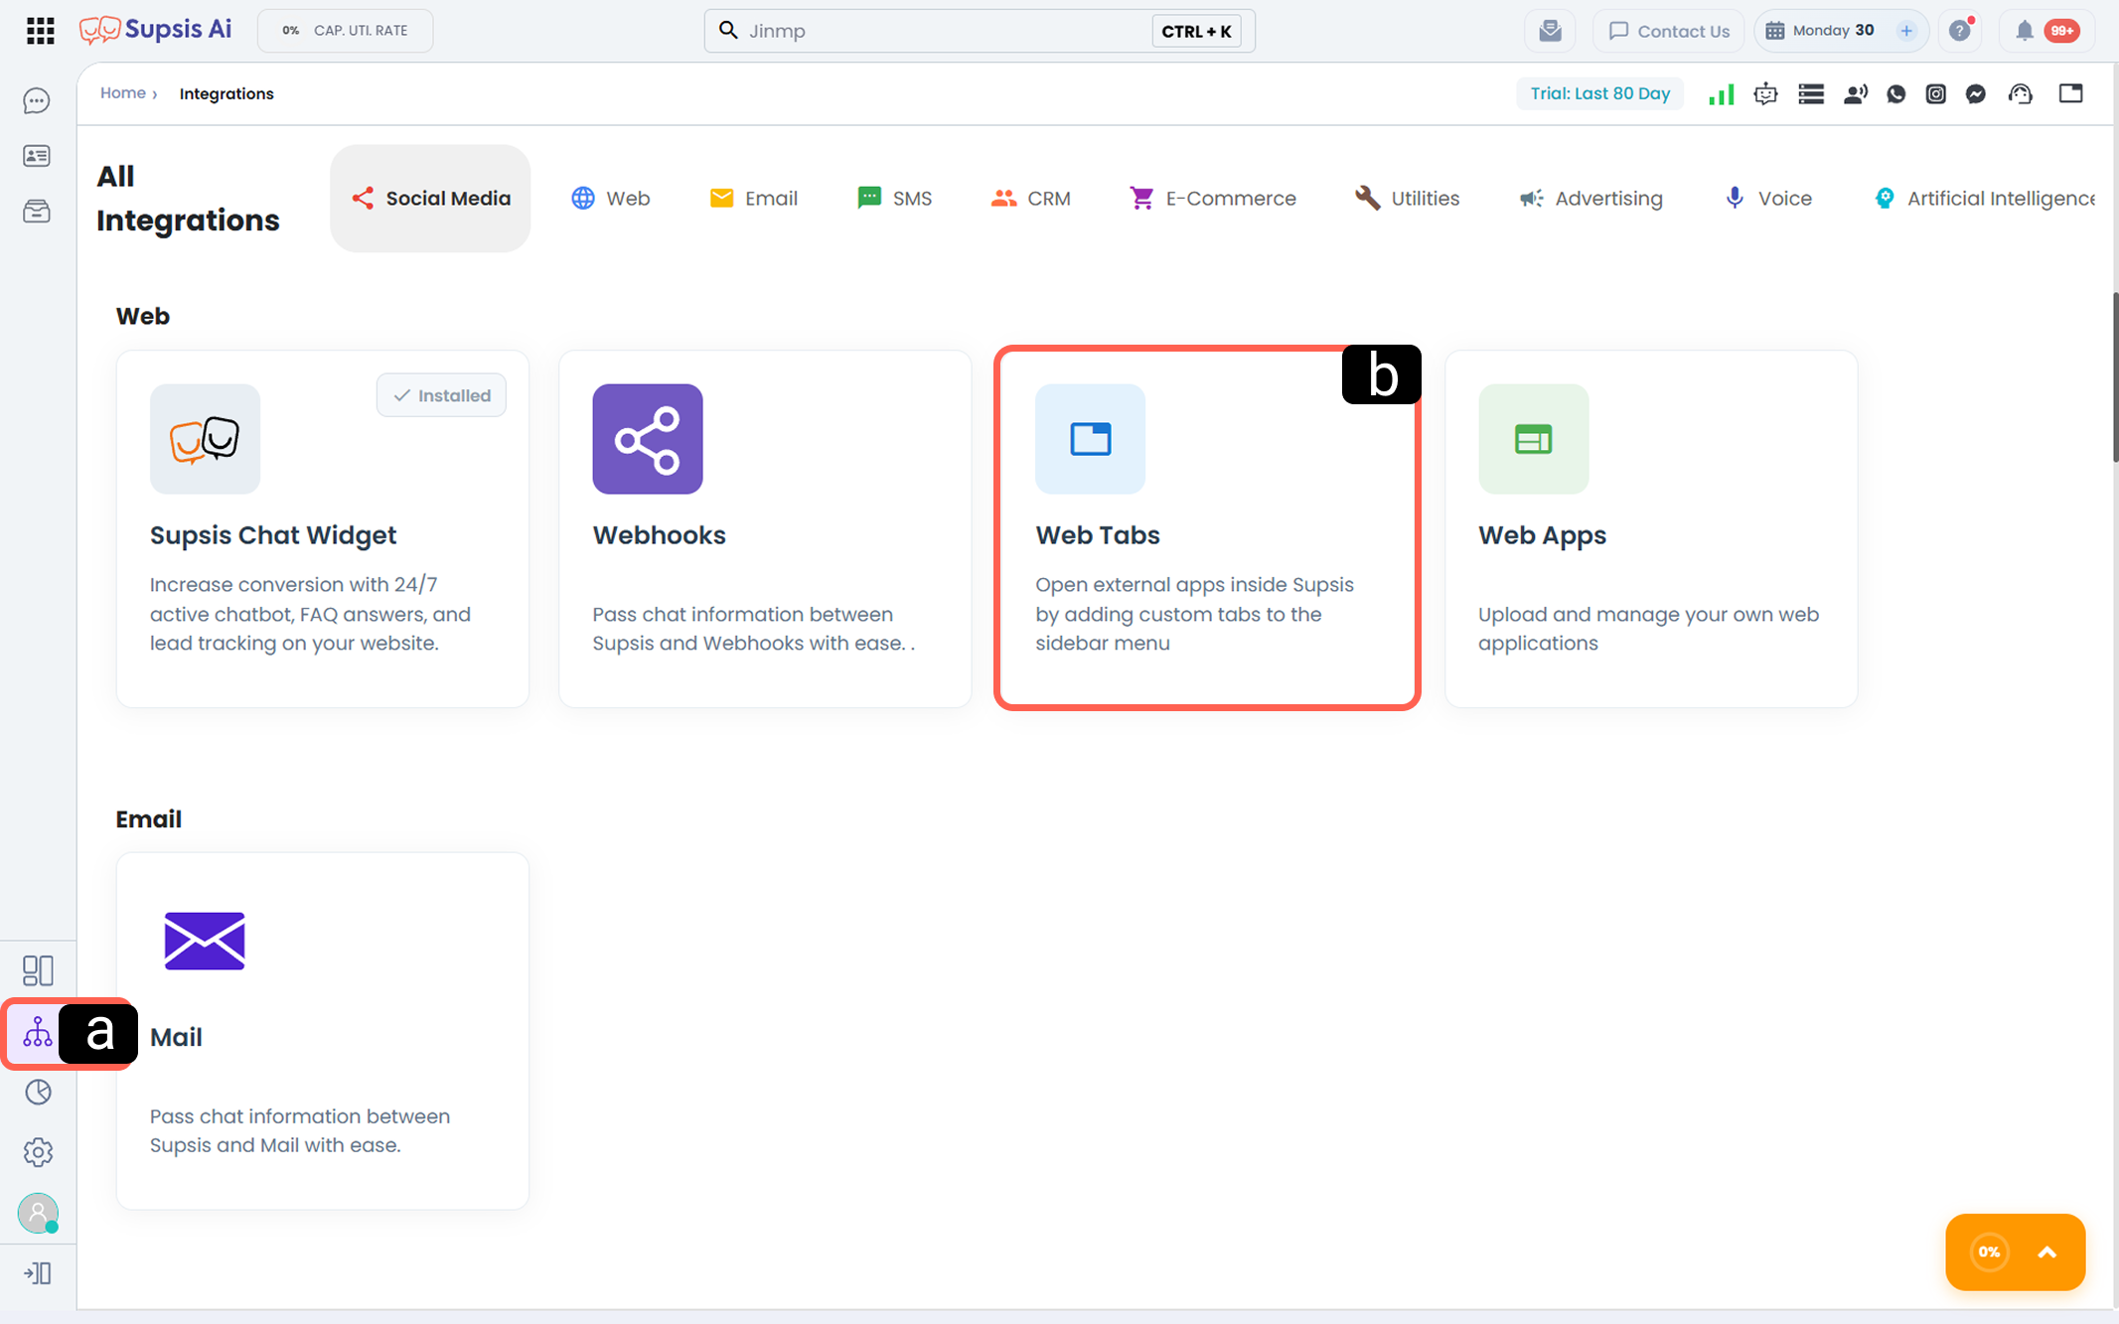This screenshot has height=1324, width=2119.
Task: Click the Web Tabs blue window icon
Action: pyautogui.click(x=1090, y=439)
